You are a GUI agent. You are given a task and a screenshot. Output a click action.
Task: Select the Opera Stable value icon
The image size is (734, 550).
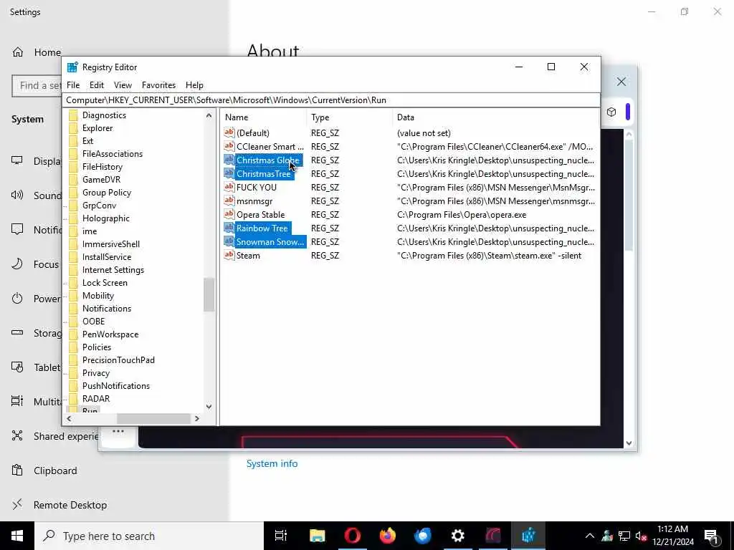point(229,214)
